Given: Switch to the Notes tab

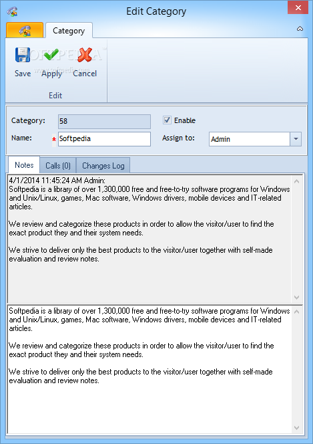Looking at the screenshot, I should pos(24,165).
